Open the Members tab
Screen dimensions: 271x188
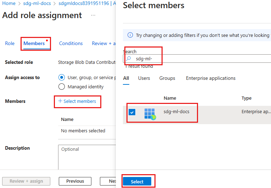(34, 43)
